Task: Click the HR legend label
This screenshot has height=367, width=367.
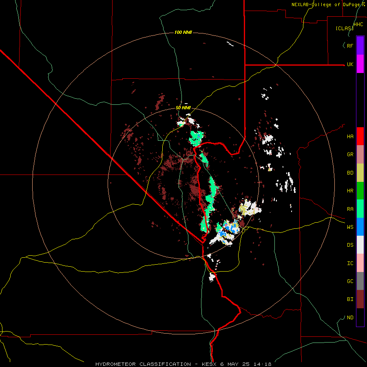Action: click(x=350, y=191)
